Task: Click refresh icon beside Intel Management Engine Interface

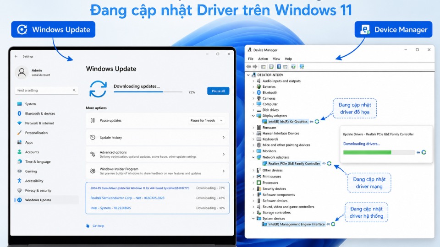Action: [333, 224]
